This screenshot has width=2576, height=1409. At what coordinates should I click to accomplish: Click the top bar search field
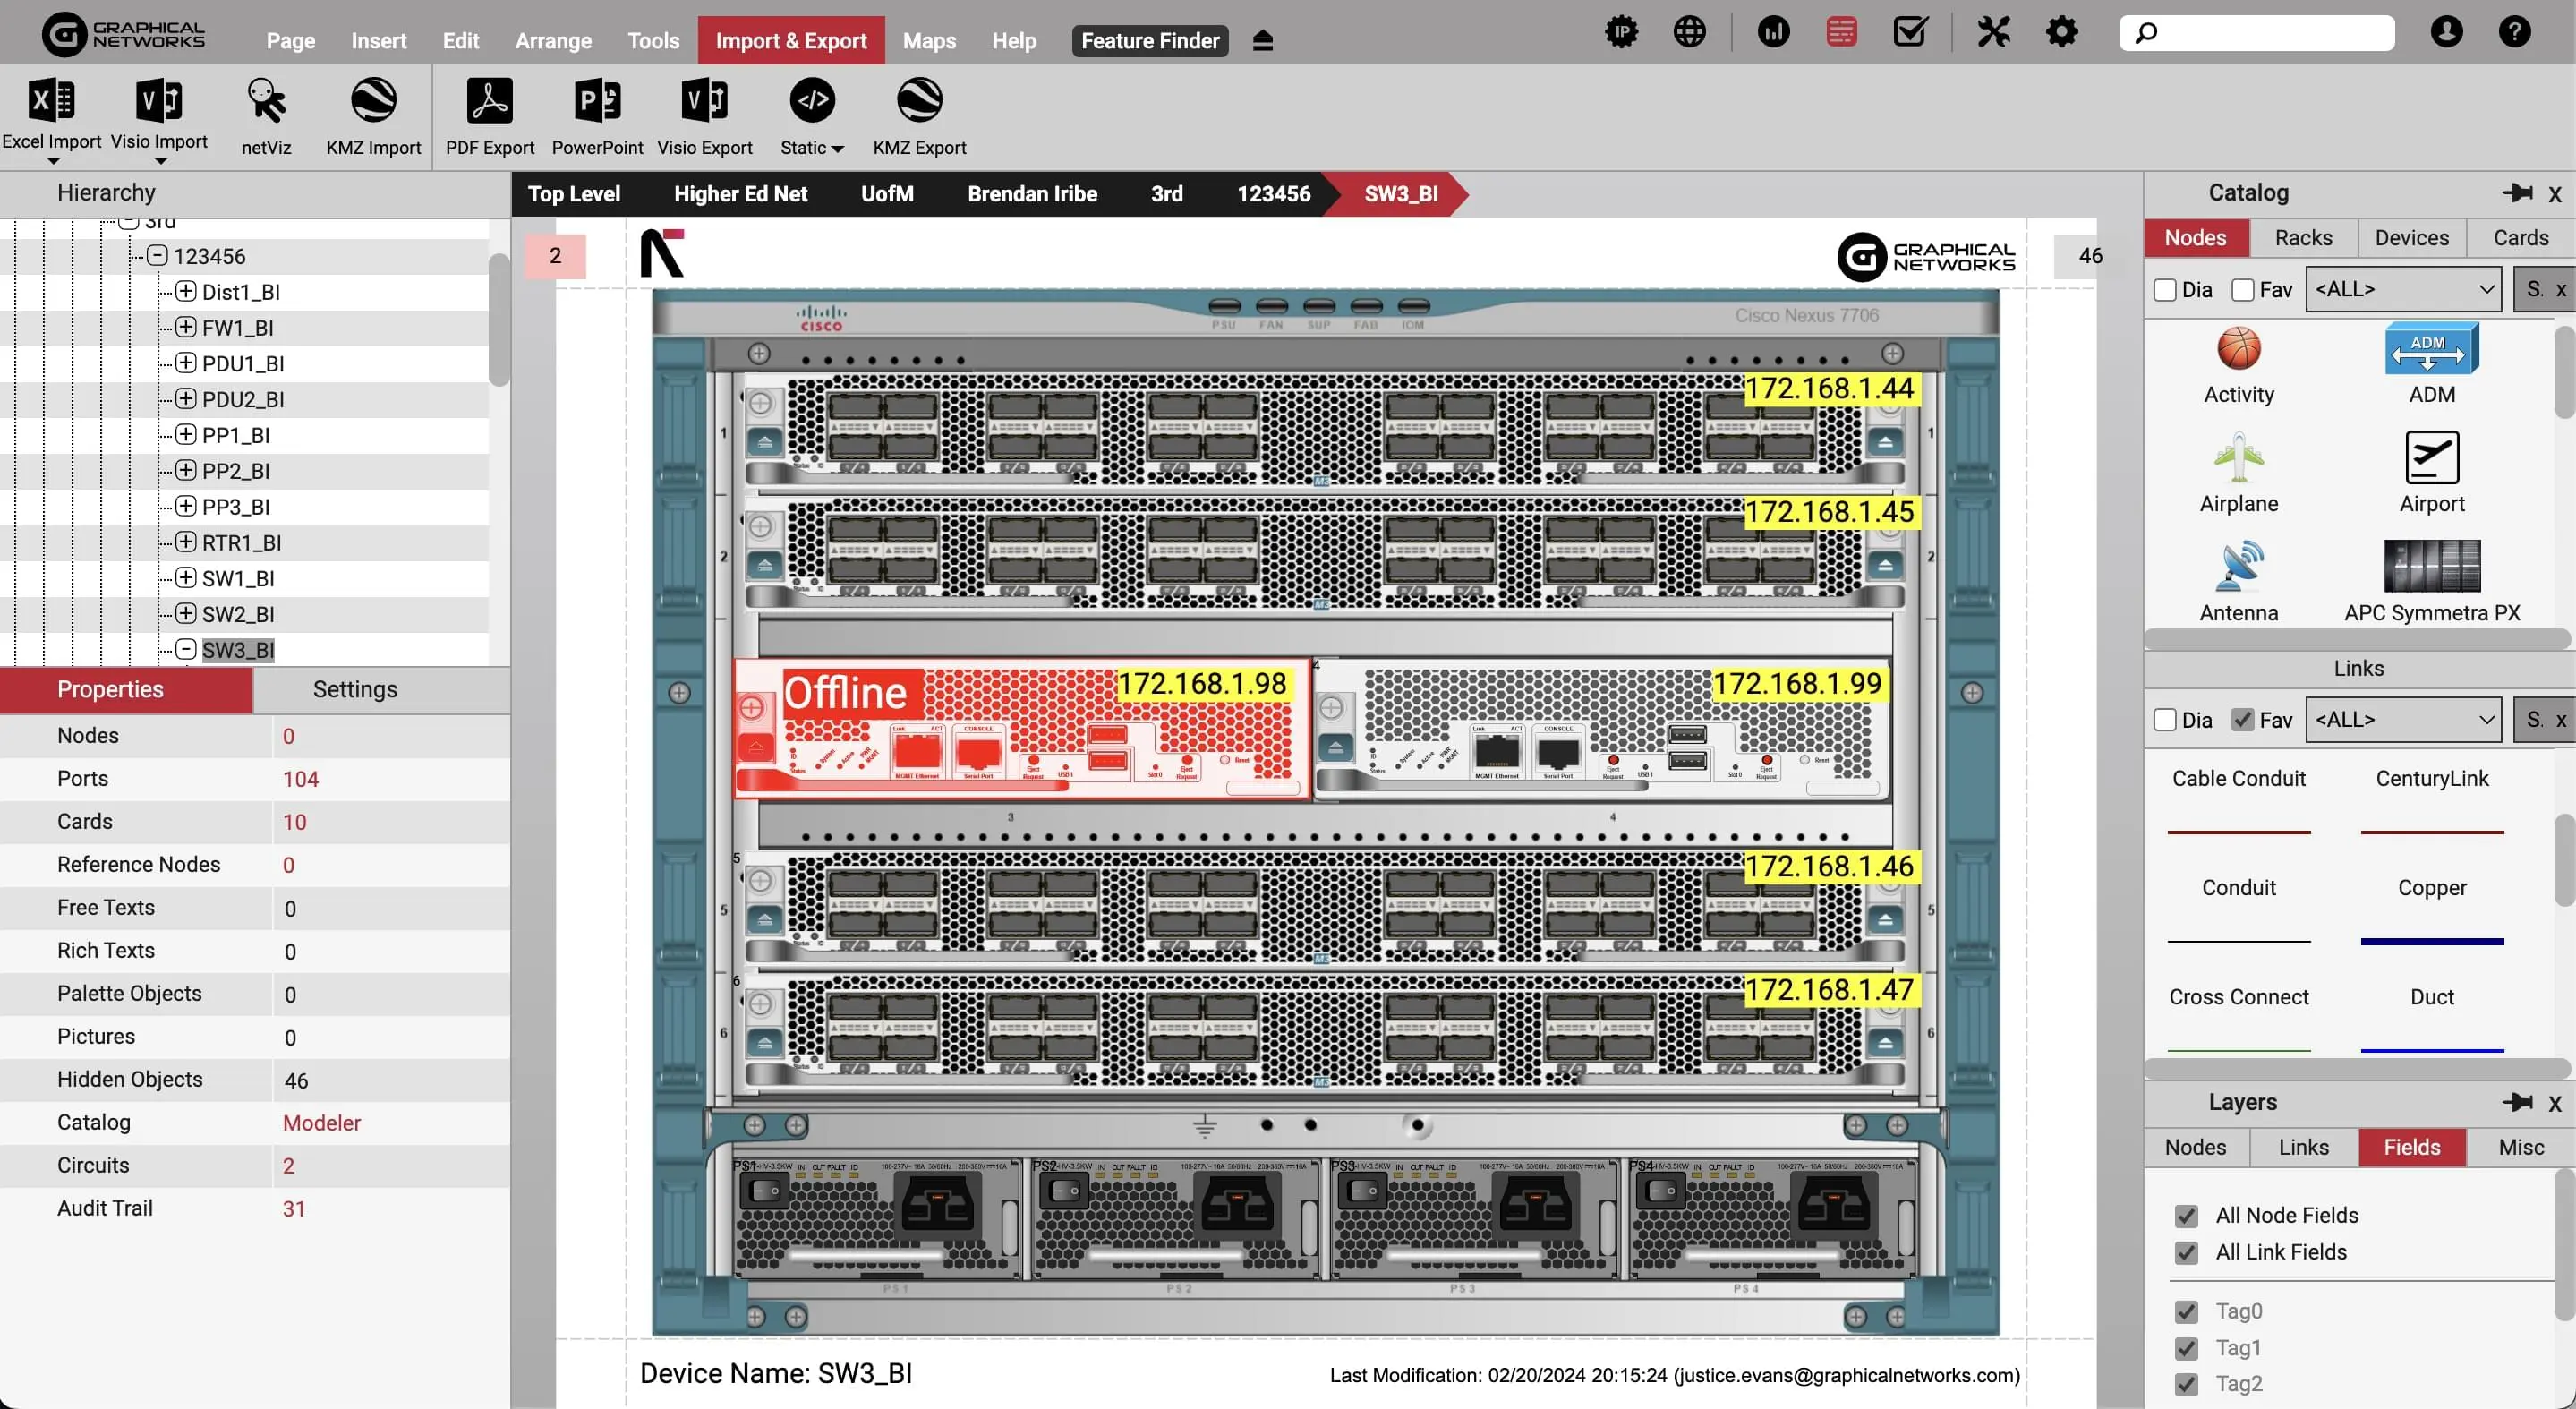click(x=2256, y=33)
